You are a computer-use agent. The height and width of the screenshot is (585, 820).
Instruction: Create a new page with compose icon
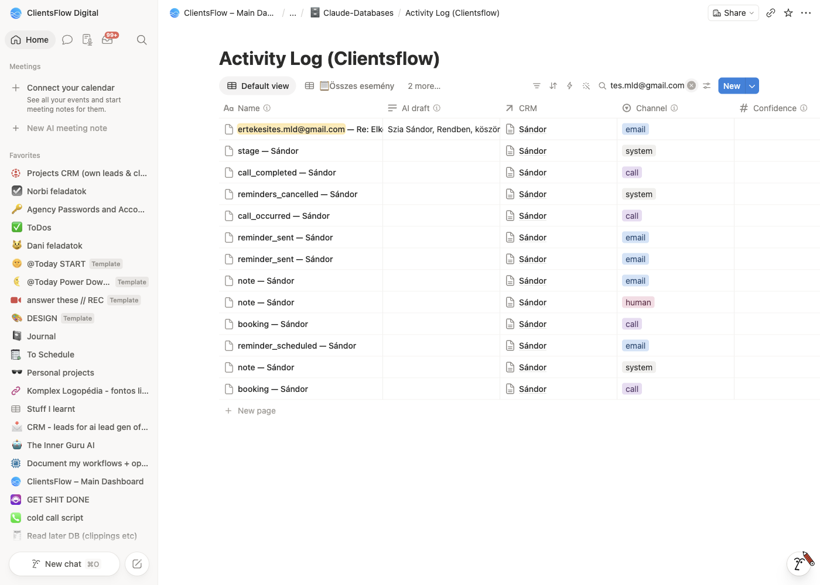pyautogui.click(x=137, y=564)
